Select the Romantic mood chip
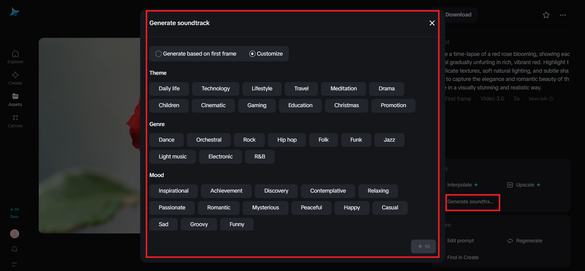The width and height of the screenshot is (585, 271). click(x=219, y=208)
